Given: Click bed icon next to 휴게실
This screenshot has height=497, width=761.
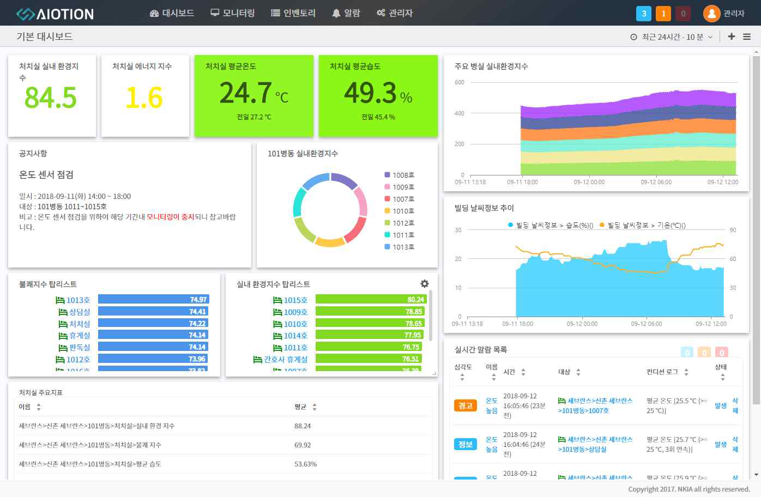Looking at the screenshot, I should pos(63,336).
